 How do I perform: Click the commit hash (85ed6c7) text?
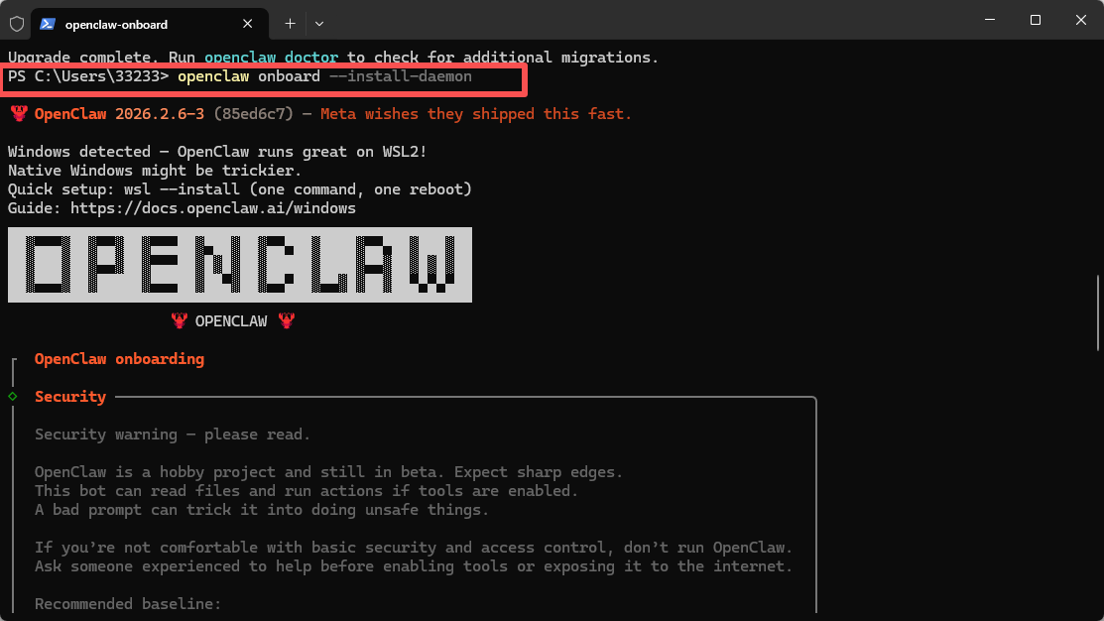point(254,113)
